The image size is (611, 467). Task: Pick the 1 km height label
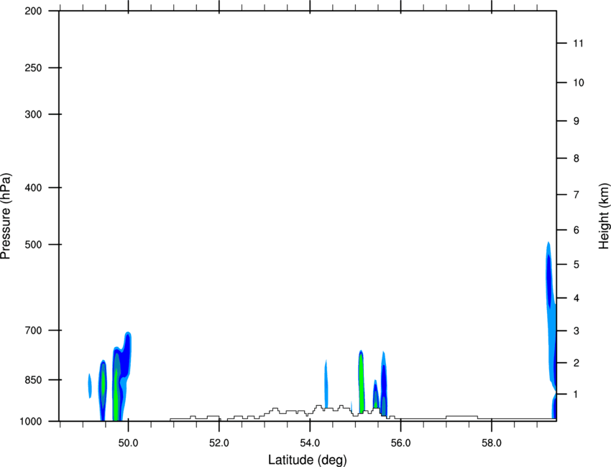576,394
